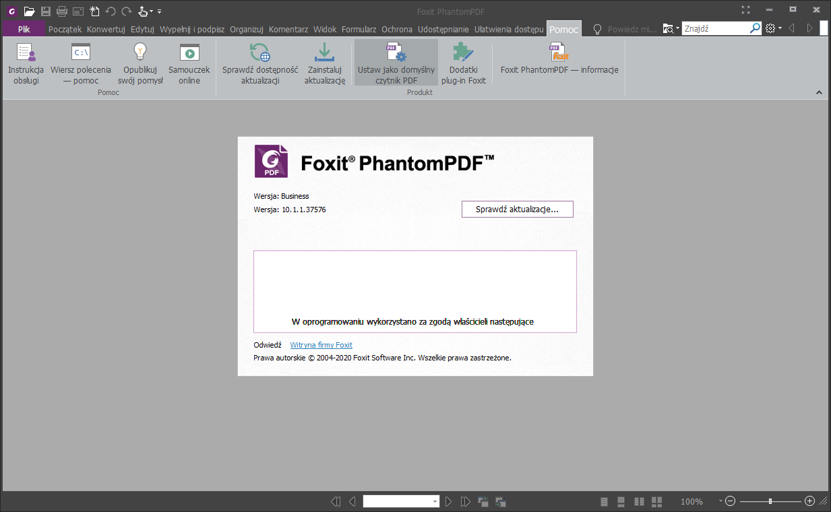Open the page number dropdown in status bar
831x512 pixels.
click(x=435, y=501)
